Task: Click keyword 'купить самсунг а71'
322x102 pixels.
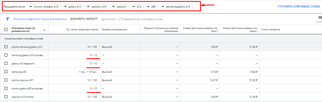Action: 23,80
